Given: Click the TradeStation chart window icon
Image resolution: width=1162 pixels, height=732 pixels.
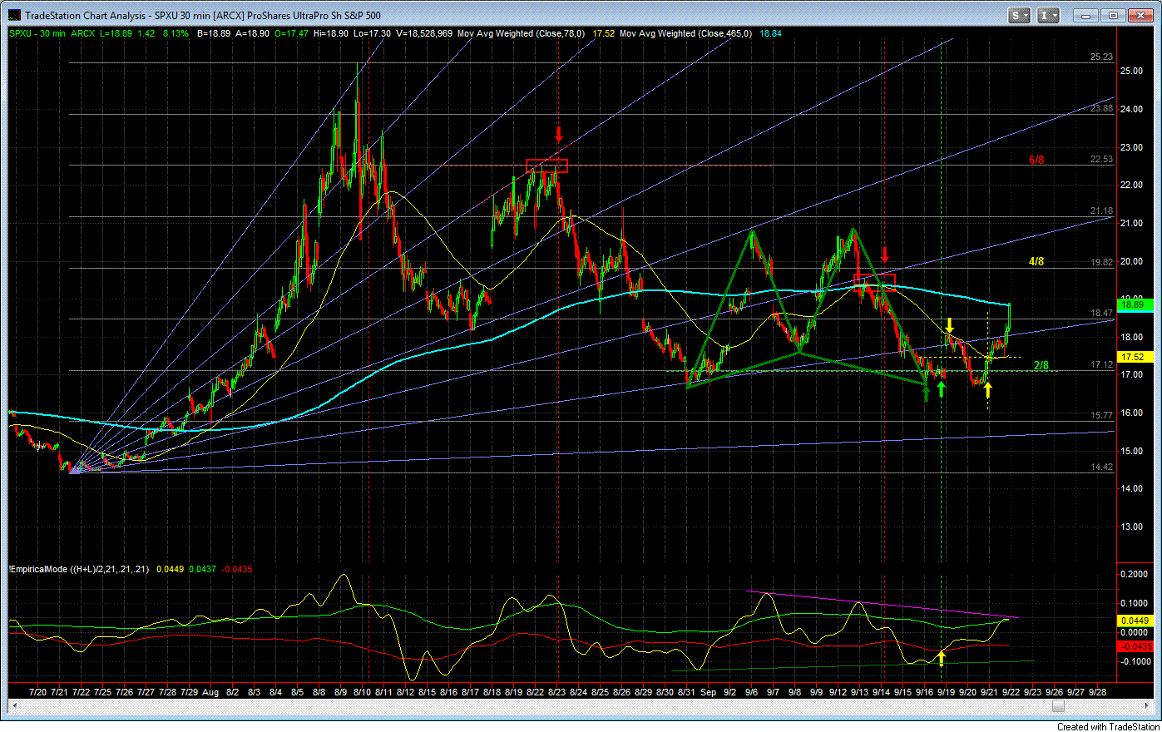Looking at the screenshot, I should 14,15.
